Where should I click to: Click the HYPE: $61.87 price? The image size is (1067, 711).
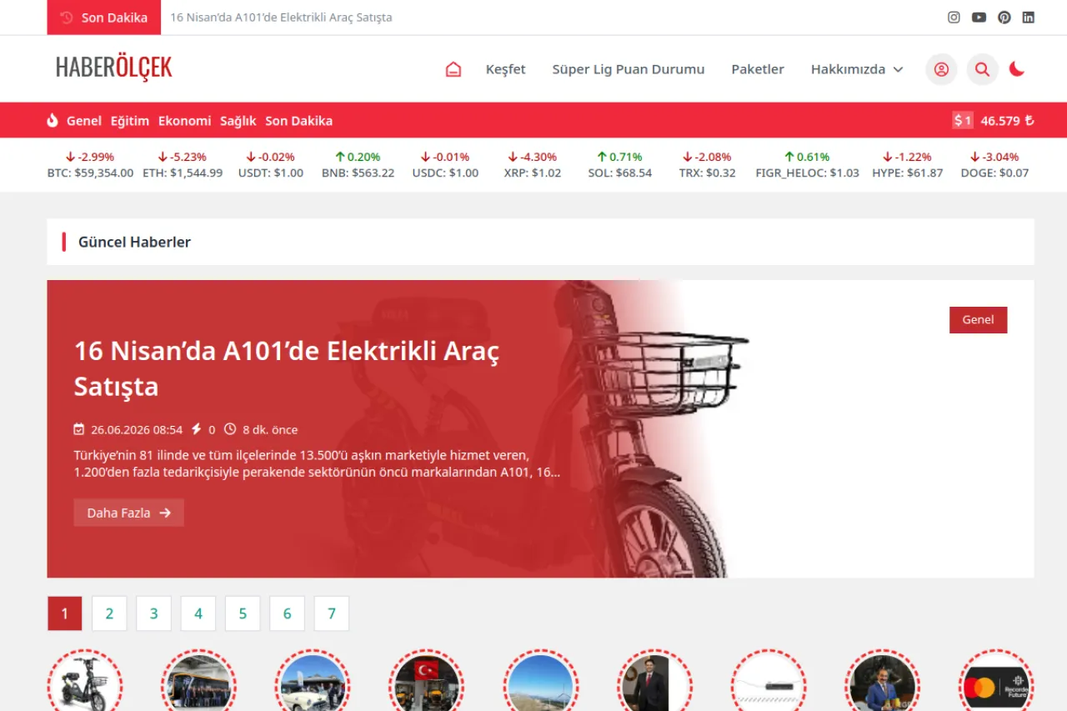click(x=908, y=173)
